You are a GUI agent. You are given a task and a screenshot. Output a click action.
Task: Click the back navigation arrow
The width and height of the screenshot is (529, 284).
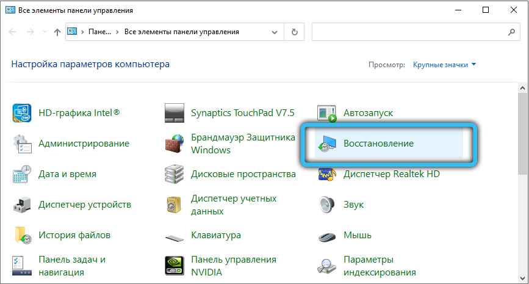coord(12,32)
